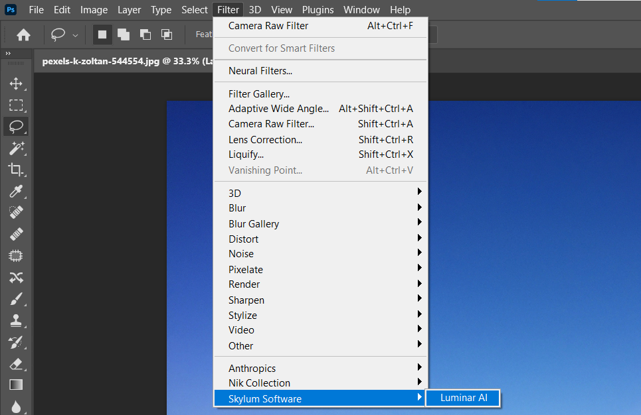The width and height of the screenshot is (641, 415).
Task: Select Skylum Software menu entry
Action: pyautogui.click(x=320, y=398)
